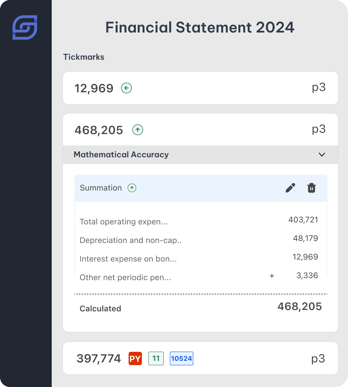Click the Calculated total 468,205

tap(299, 306)
